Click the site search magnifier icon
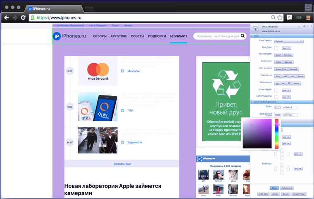 pos(243,36)
